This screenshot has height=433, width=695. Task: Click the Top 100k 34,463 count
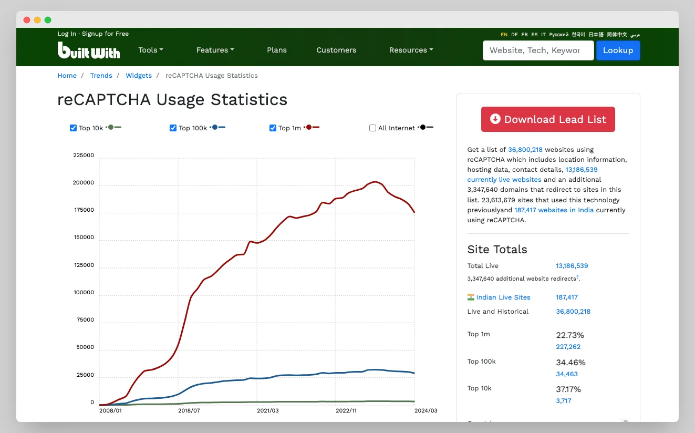point(567,374)
